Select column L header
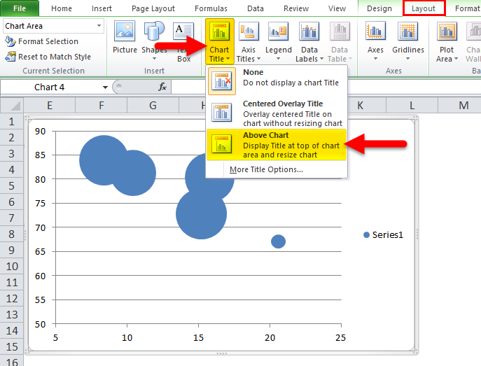481x366 pixels. [x=412, y=106]
